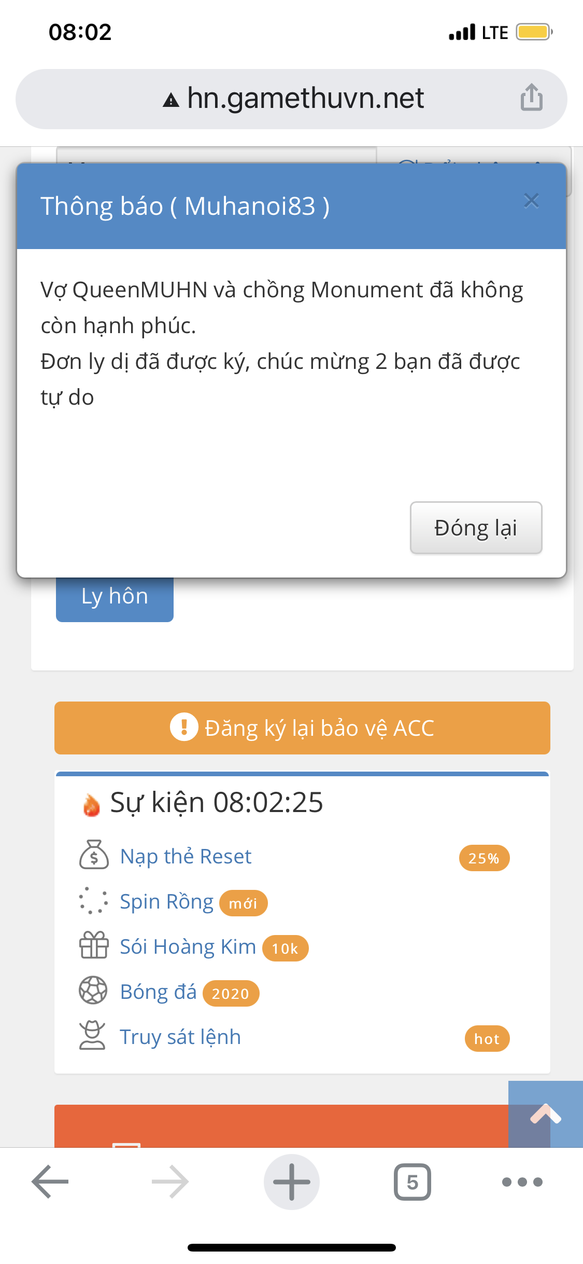Close the Thông báo dialog with X
Screen dimensions: 583x1264
coord(531,201)
